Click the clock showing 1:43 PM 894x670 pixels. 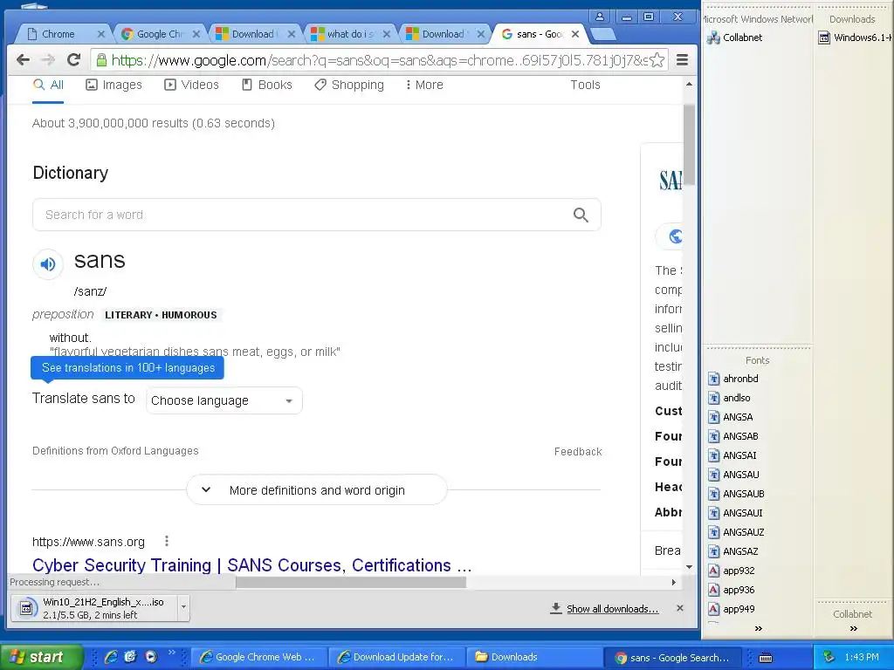point(862,657)
